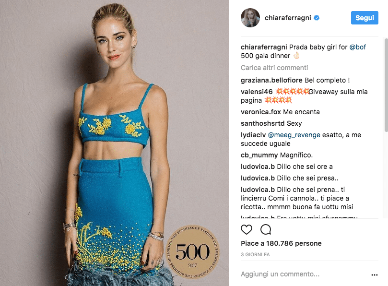Open the @meeg_revenge mention link

point(294,135)
